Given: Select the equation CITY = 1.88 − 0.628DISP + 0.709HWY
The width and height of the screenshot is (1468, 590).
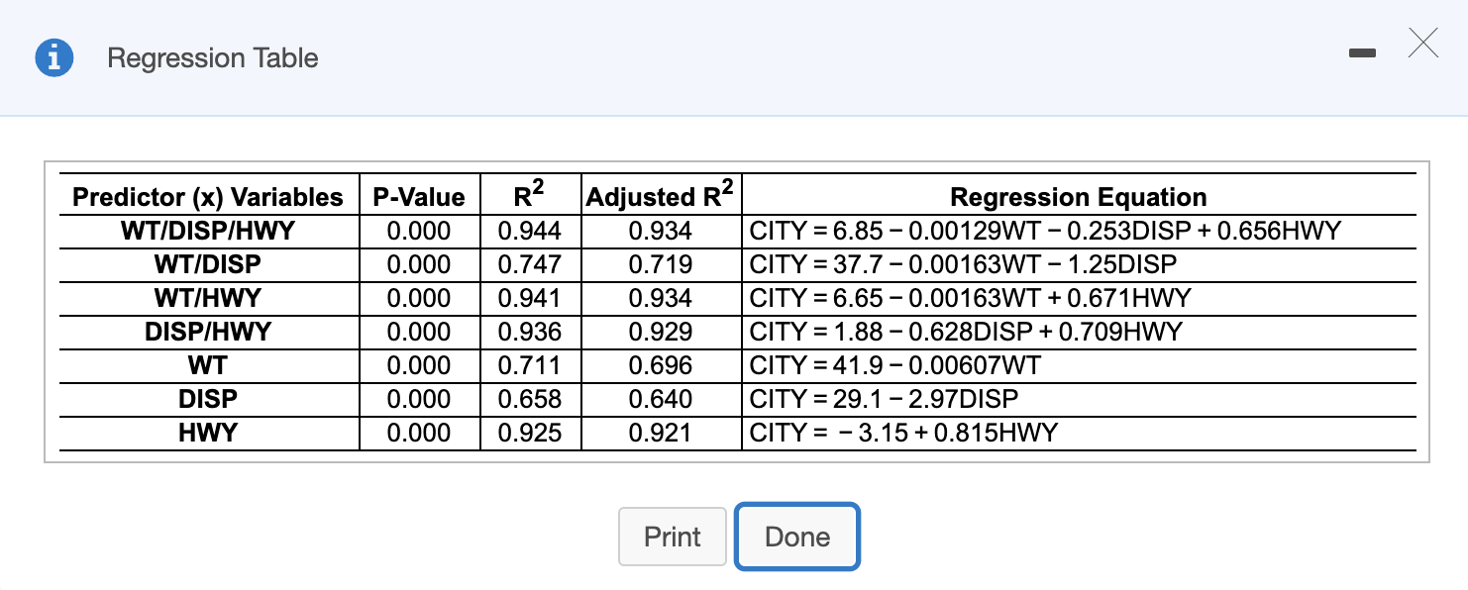Looking at the screenshot, I should 967,332.
